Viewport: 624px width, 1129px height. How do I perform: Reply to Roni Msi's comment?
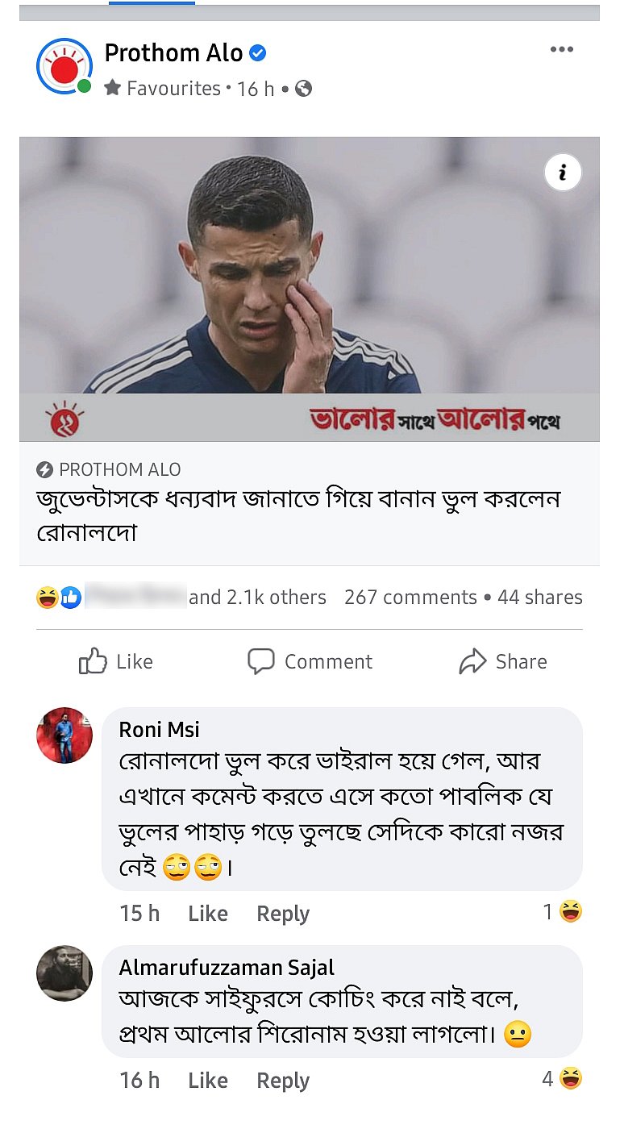[x=283, y=914]
